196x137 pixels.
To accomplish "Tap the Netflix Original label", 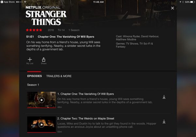I will click(43, 7).
